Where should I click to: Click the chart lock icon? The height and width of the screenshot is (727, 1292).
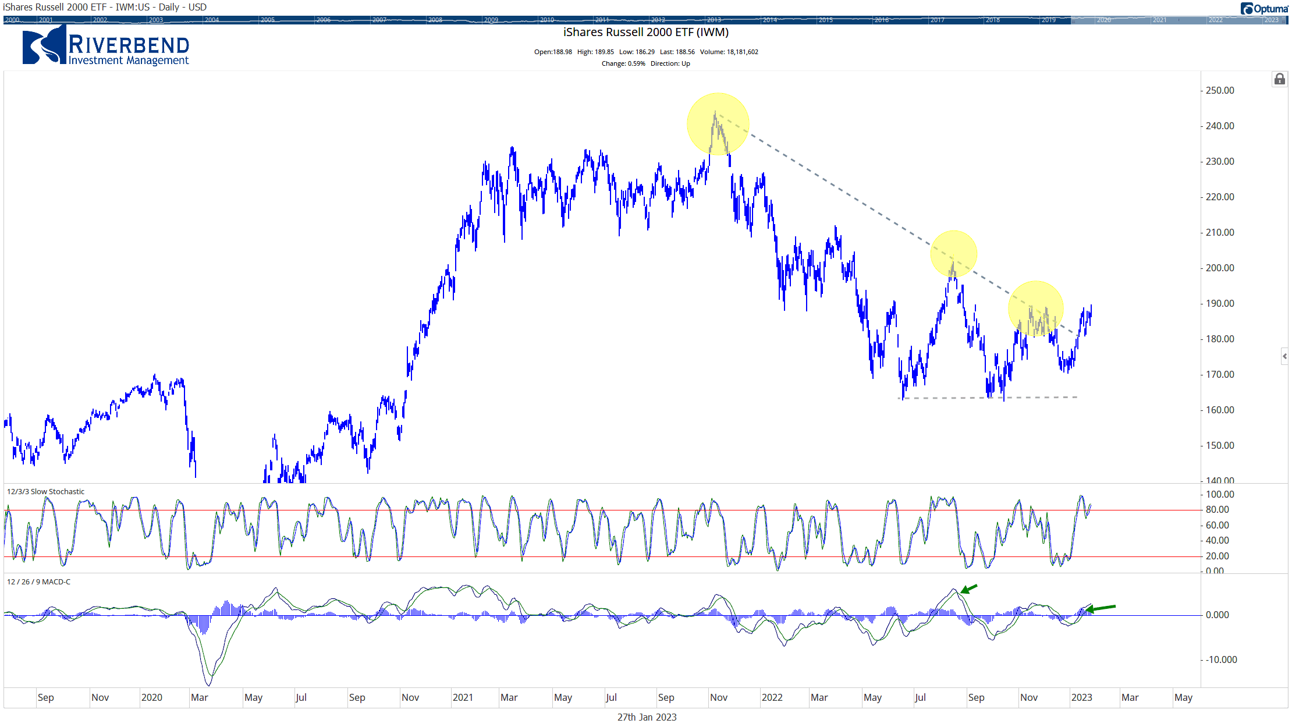pos(1279,79)
